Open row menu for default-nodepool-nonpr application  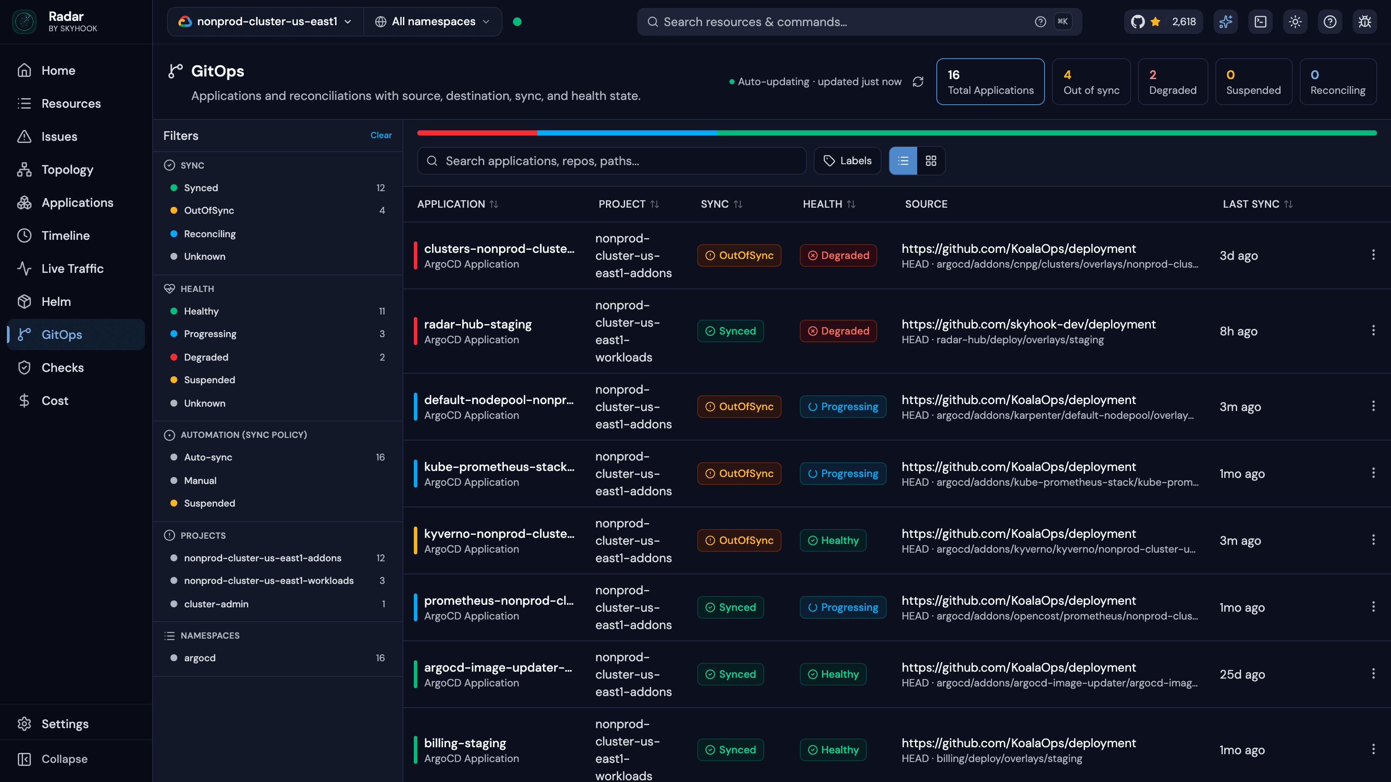click(x=1373, y=406)
